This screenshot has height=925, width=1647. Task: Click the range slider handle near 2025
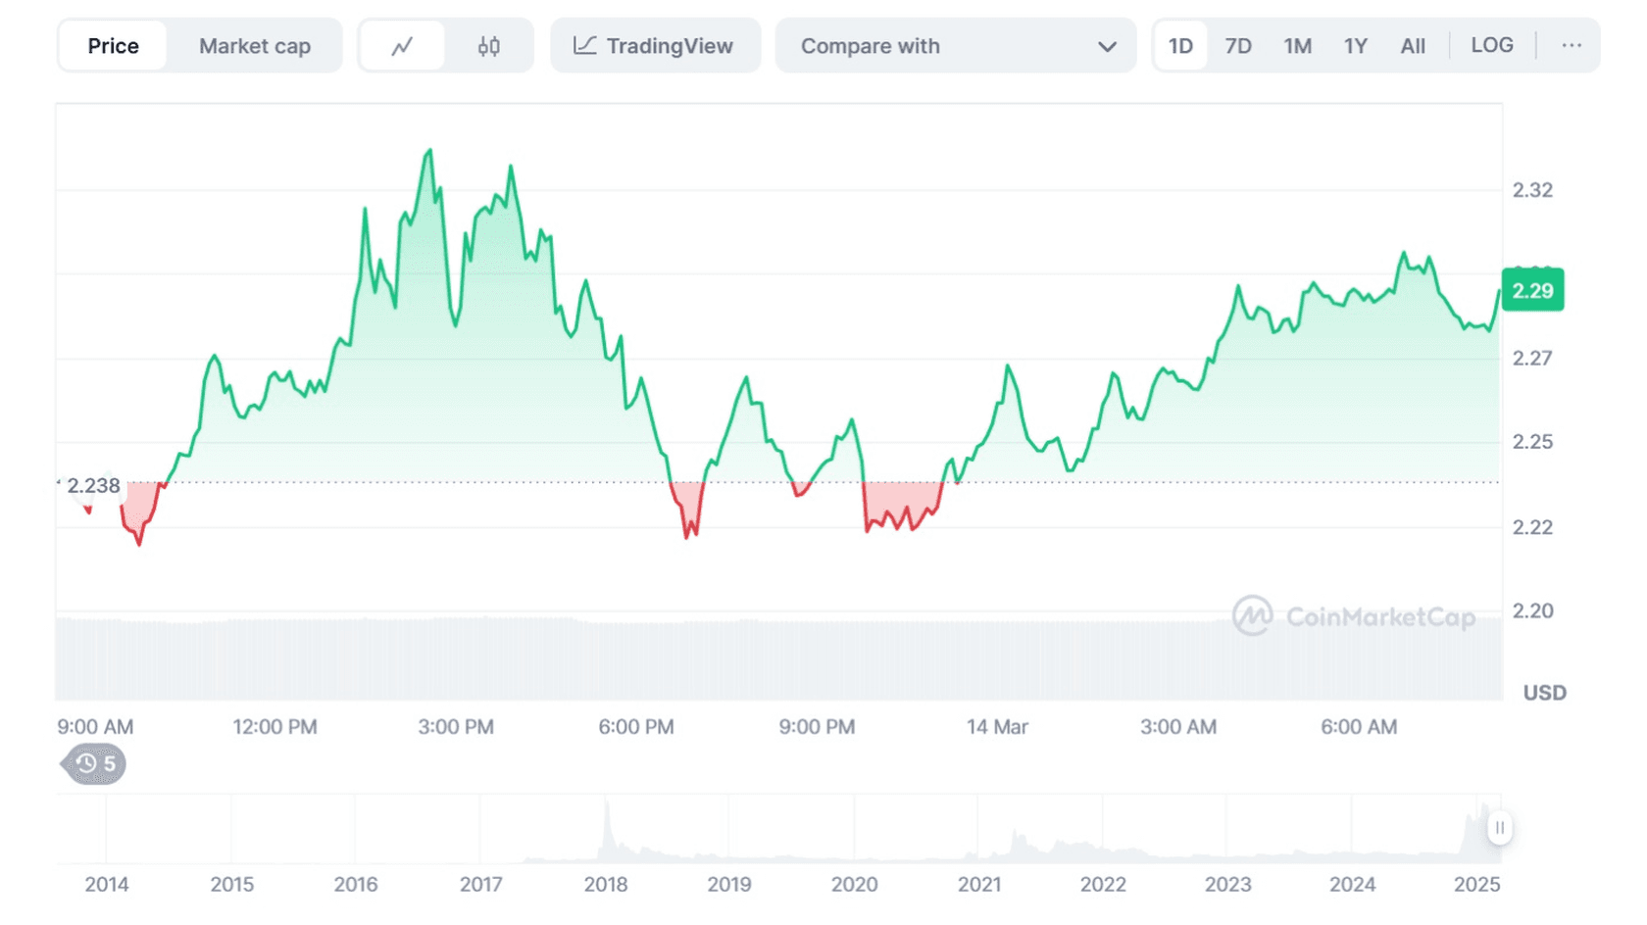(x=1499, y=828)
